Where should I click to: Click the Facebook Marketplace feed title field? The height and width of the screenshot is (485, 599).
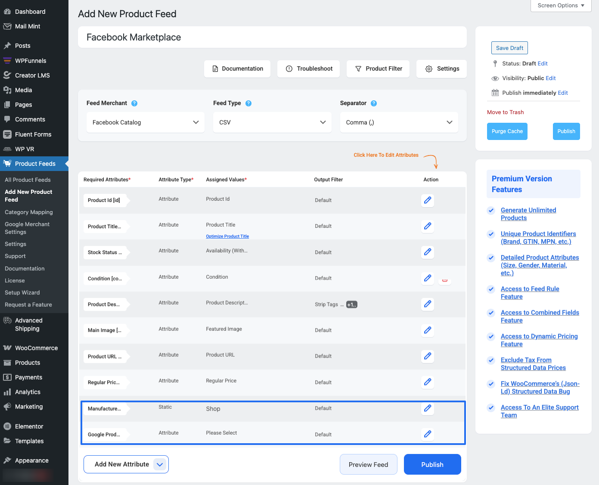click(272, 37)
